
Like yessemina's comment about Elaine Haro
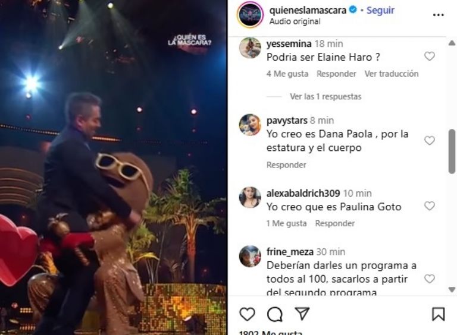click(x=429, y=56)
